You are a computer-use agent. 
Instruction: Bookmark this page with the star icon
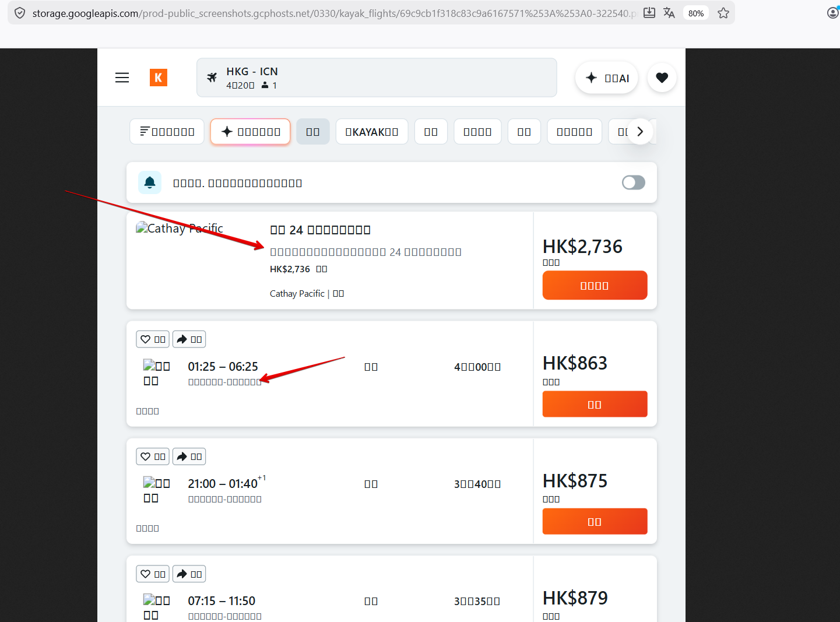tap(723, 13)
